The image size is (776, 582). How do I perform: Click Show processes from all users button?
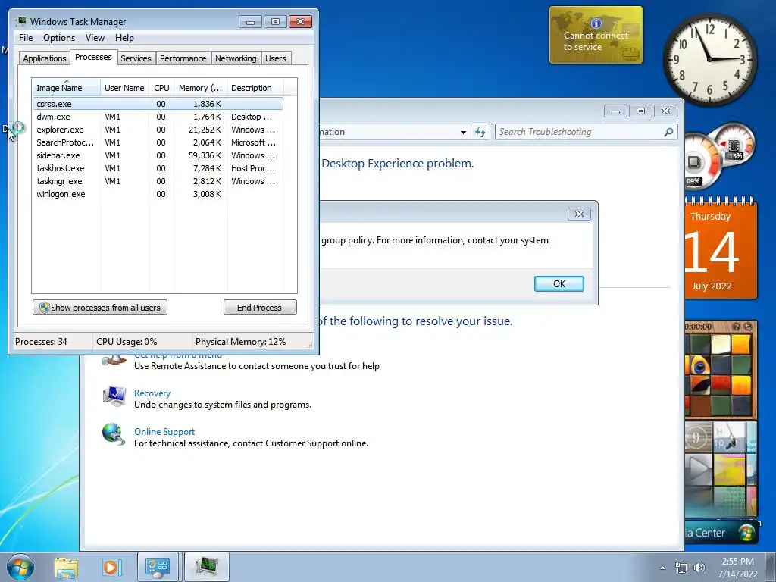[100, 308]
